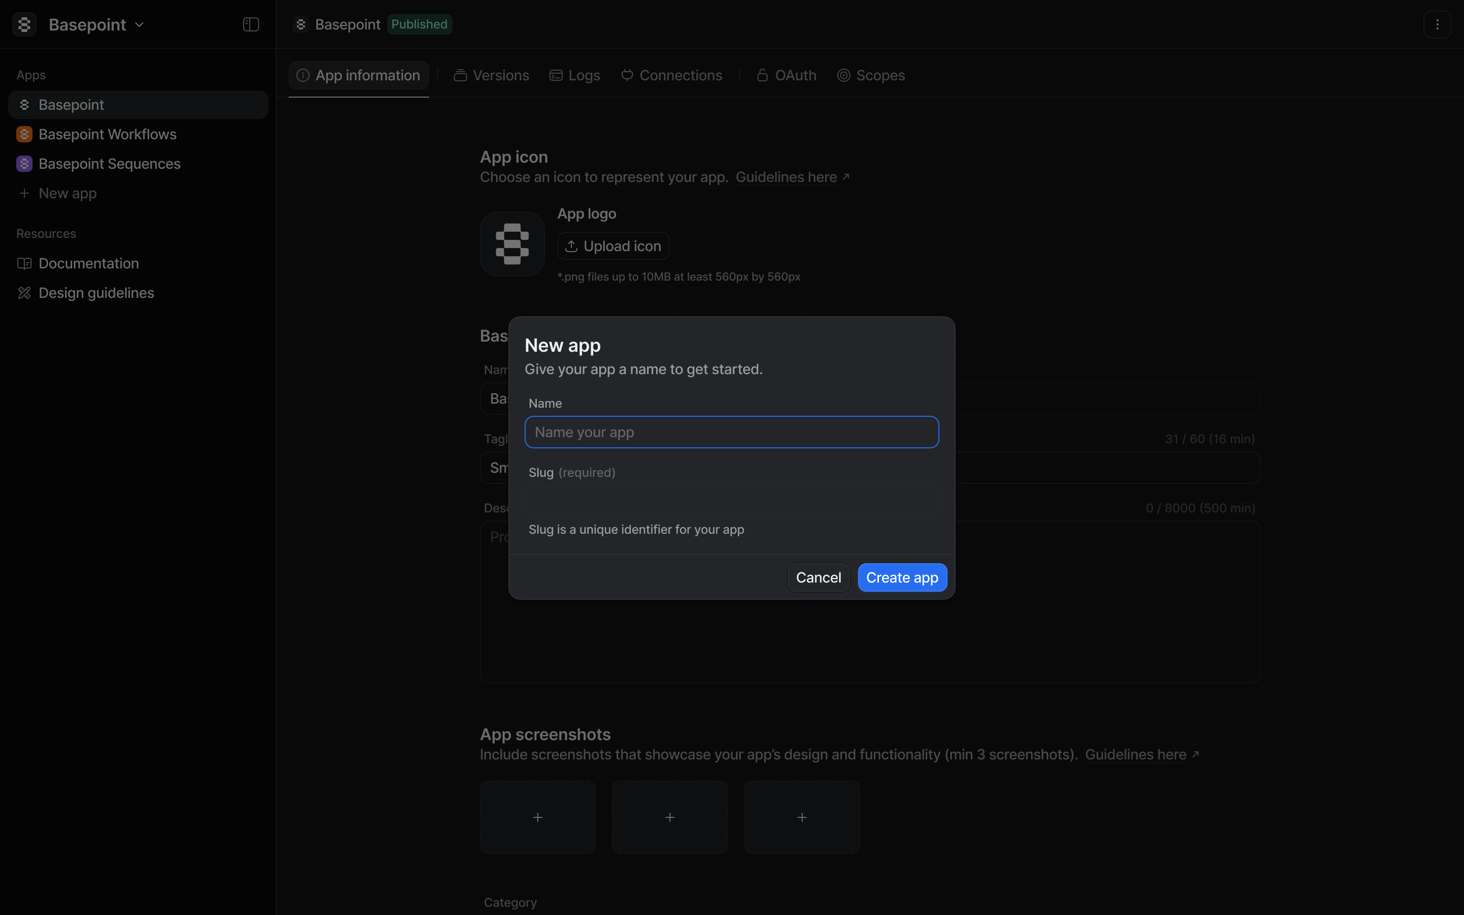Screen dimensions: 1464x915
Task: Switch to the Scopes tab
Action: [x=871, y=75]
